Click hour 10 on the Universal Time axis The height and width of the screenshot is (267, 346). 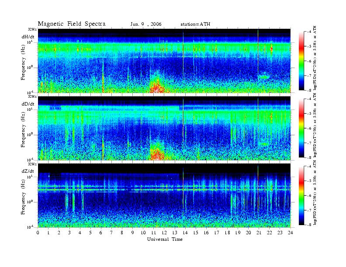pos(143,233)
